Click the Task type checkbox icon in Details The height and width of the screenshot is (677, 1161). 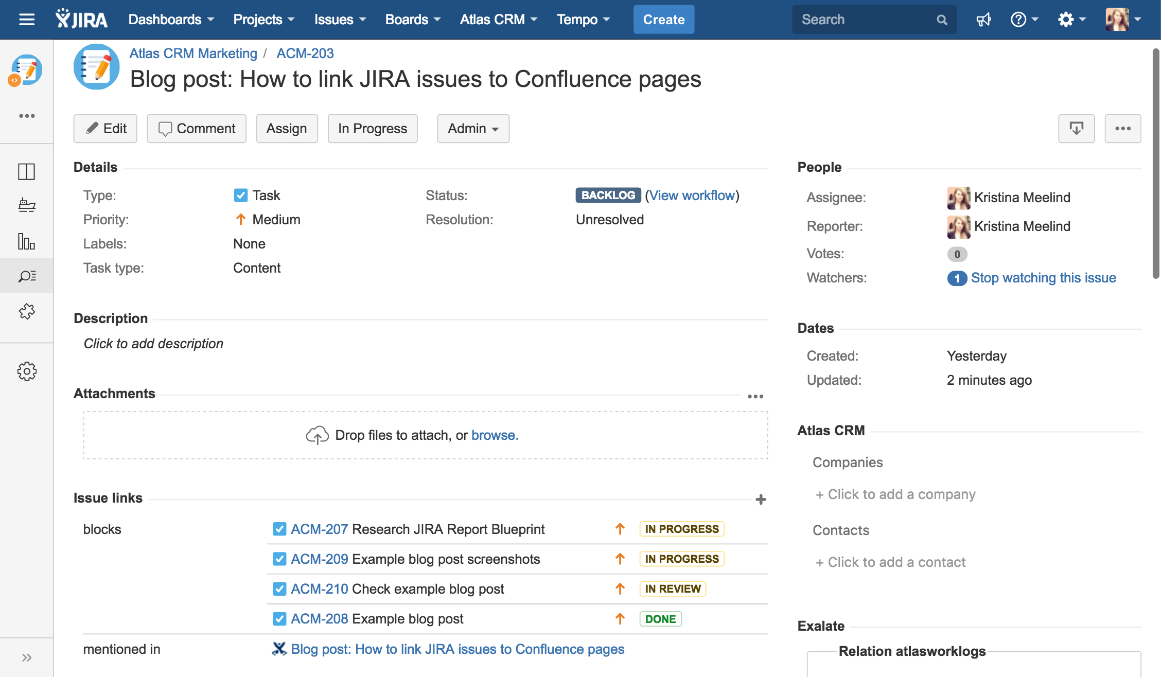pyautogui.click(x=240, y=195)
